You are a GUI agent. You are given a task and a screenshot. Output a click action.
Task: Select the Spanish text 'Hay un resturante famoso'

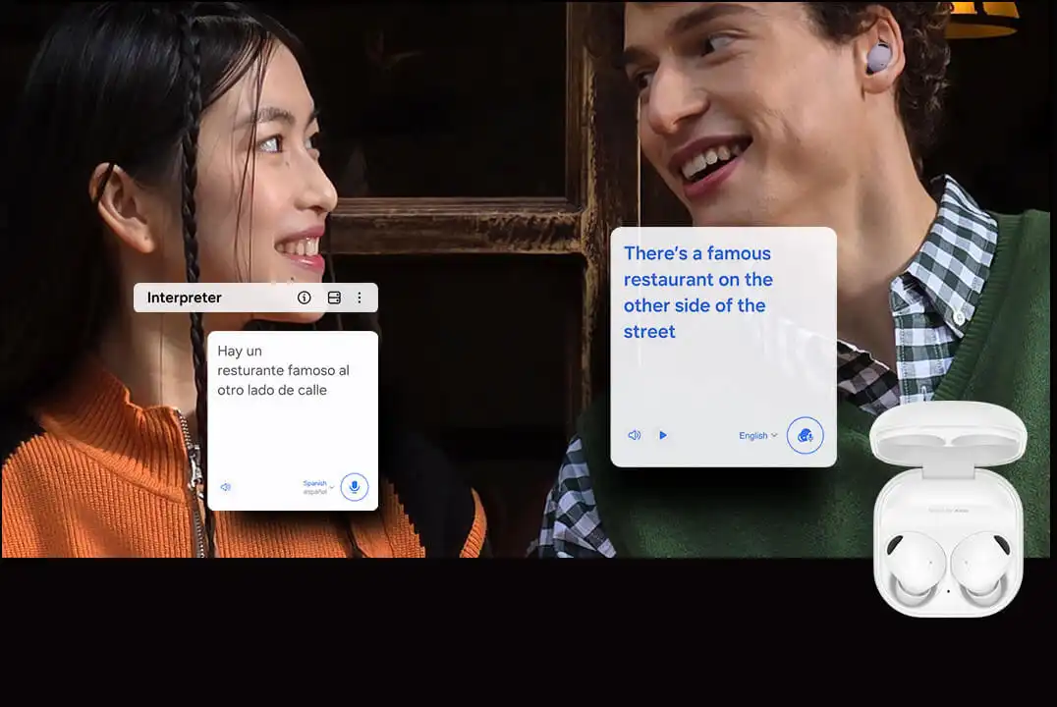coord(283,370)
